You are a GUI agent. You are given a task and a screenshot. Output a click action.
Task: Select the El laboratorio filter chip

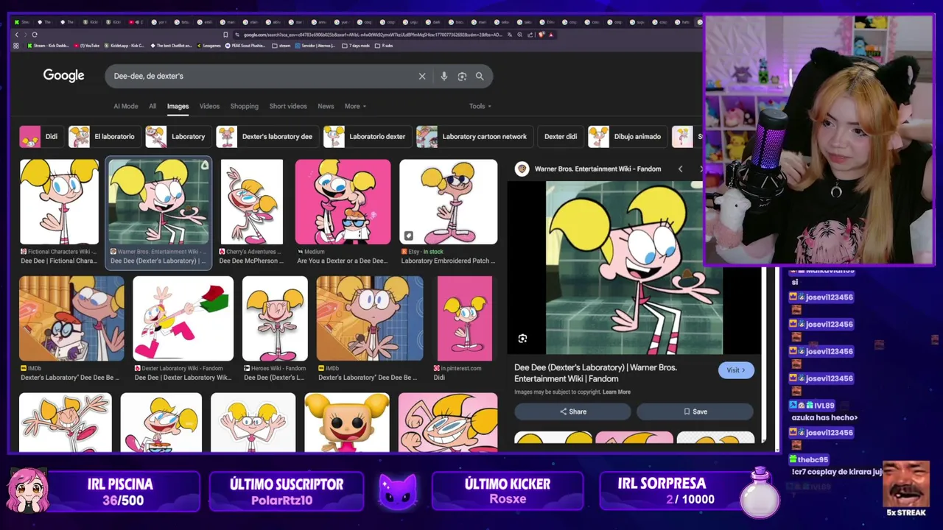[x=104, y=136]
